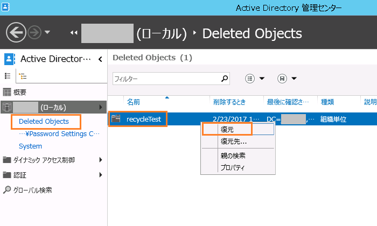Click the list view options icon

[250, 79]
